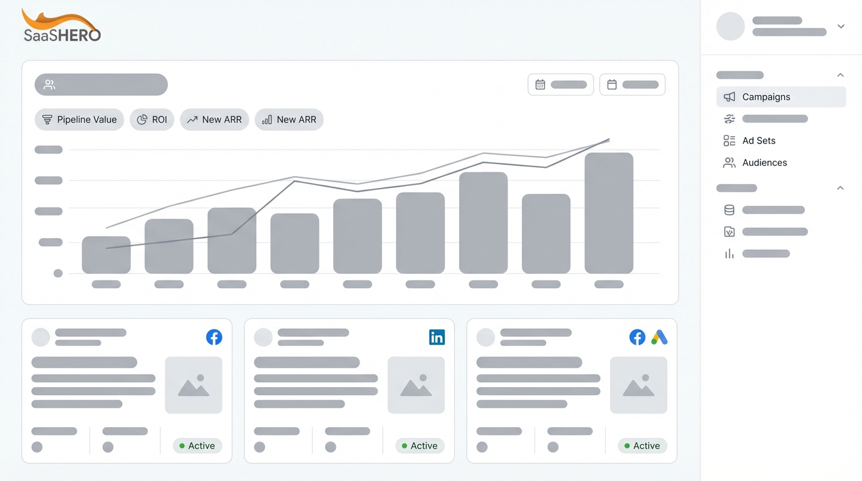This screenshot has height=481, width=862.
Task: Click the LinkedIn icon on the middle campaign card
Action: point(437,337)
